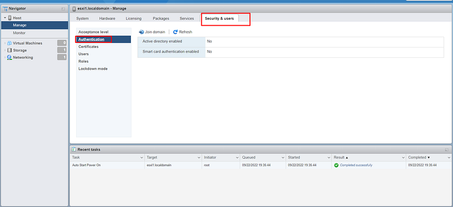
Task: Click the Navigator panel icon
Action: [x=5, y=9]
